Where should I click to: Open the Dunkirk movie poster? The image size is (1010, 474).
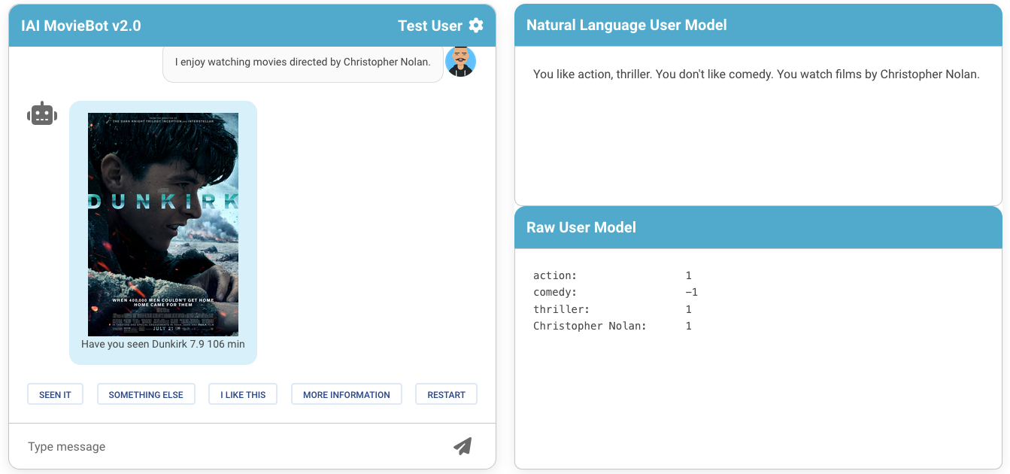[163, 224]
